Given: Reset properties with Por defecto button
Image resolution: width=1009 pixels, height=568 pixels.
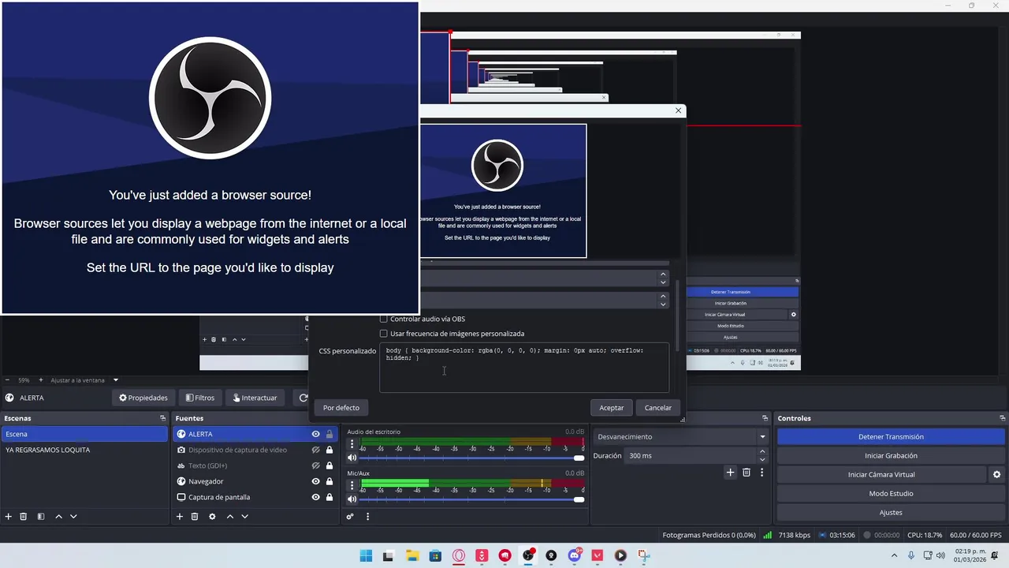Looking at the screenshot, I should click(x=341, y=408).
